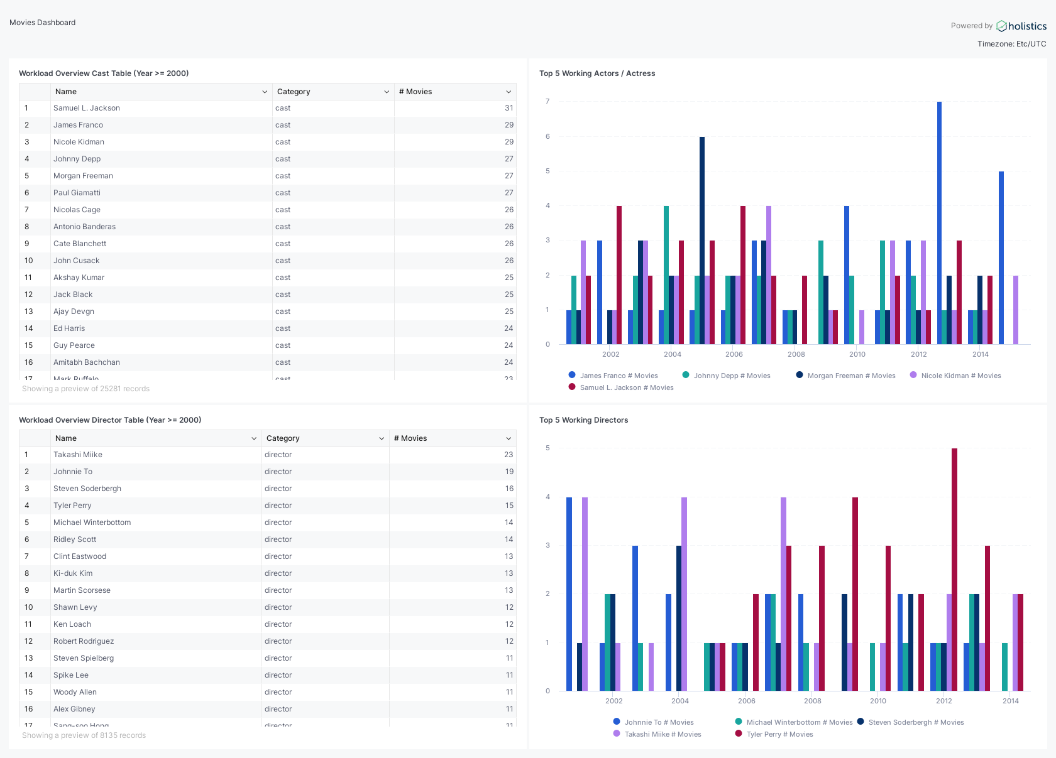Screen dimensions: 1056x758
Task: Select the Clint Eastwood name cell
Action: [x=156, y=556]
